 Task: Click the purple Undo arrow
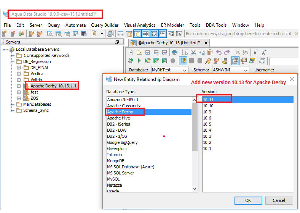219,52
